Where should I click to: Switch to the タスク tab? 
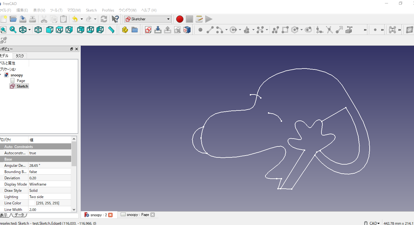click(20, 56)
